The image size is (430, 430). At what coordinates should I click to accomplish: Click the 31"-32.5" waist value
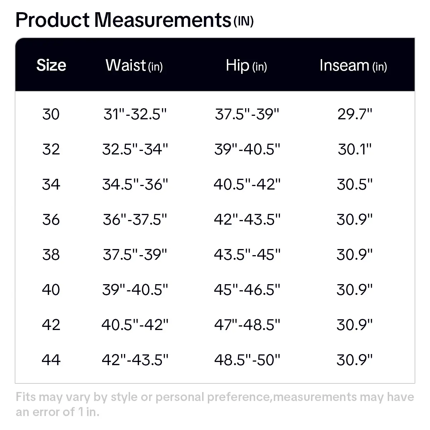(x=135, y=114)
